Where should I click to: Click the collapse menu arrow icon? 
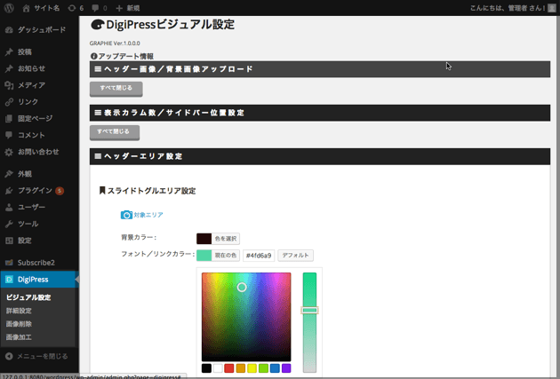tap(9, 356)
